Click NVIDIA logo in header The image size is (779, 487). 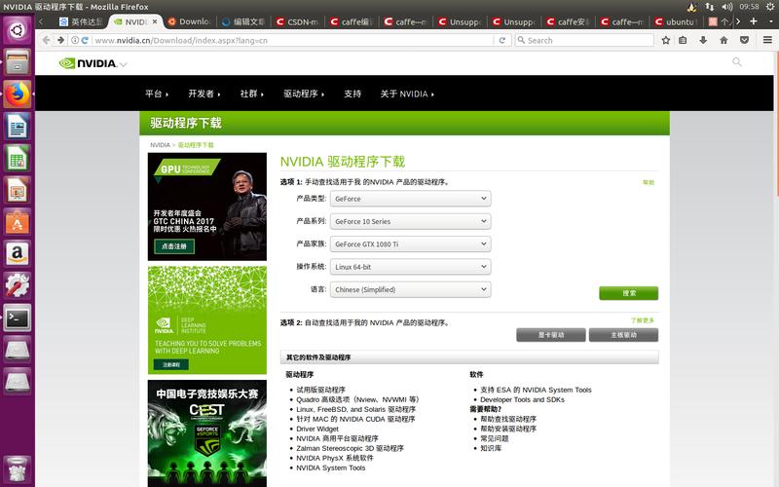(x=88, y=63)
